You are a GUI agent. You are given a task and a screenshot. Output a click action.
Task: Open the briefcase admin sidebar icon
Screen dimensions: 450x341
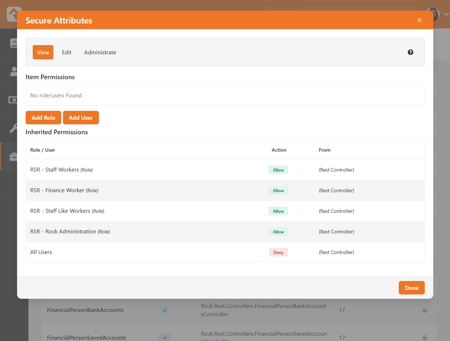pyautogui.click(x=13, y=157)
